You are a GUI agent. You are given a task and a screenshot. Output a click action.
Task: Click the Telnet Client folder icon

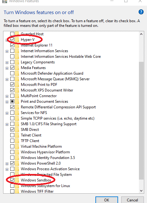click(17, 135)
